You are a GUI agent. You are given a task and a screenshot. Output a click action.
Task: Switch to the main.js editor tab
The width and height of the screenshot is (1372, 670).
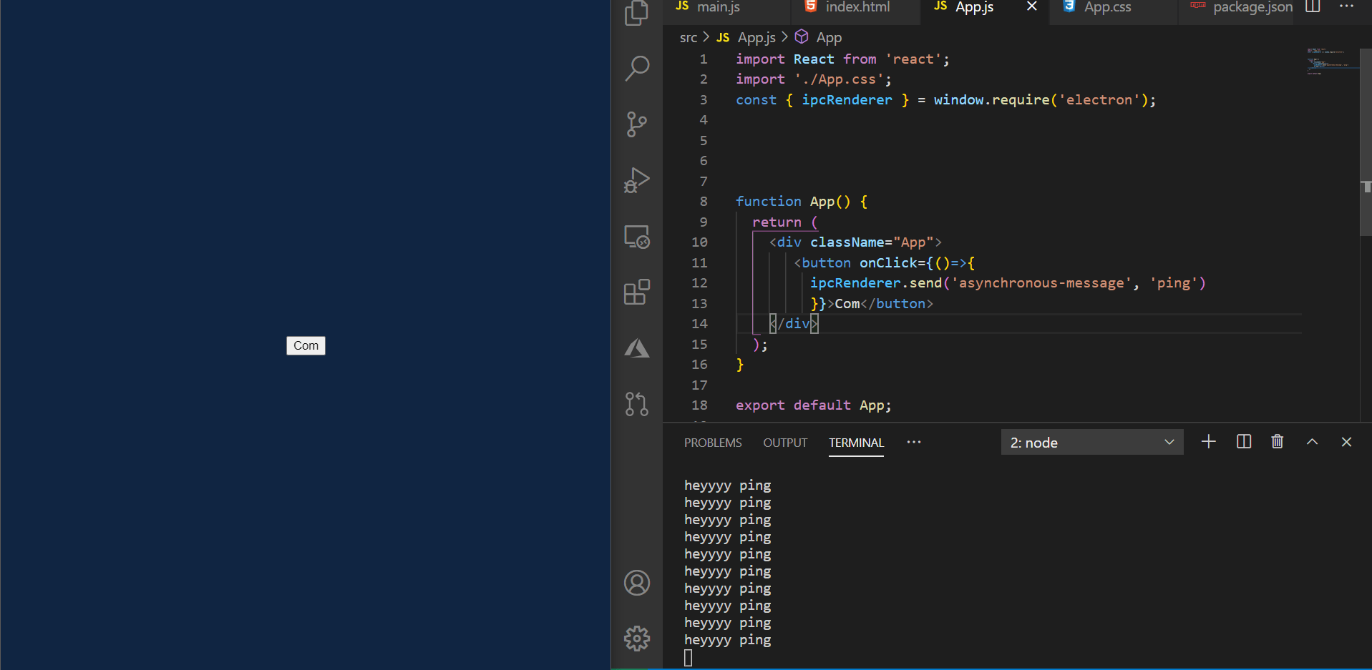pos(718,7)
